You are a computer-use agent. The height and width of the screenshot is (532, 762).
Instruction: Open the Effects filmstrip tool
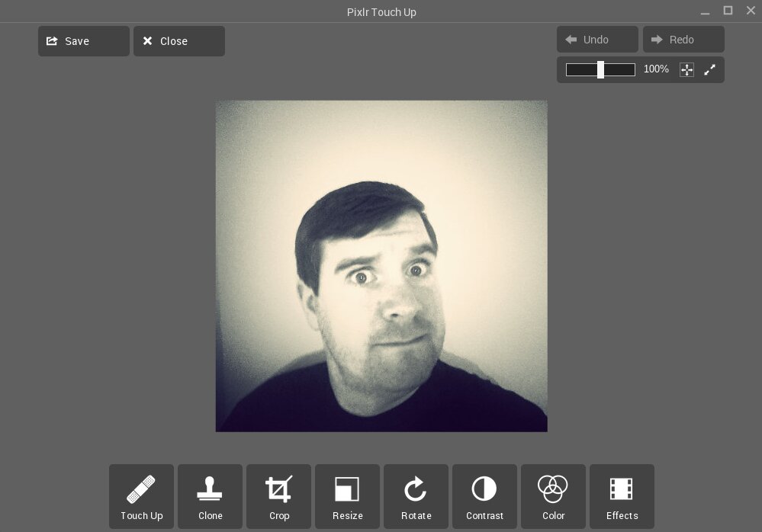[x=622, y=496]
